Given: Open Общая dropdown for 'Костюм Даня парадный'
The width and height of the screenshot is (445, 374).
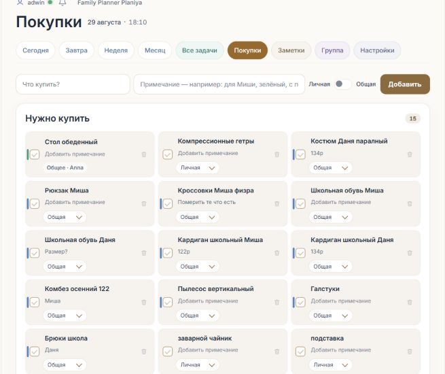Looking at the screenshot, I should pyautogui.click(x=330, y=168).
